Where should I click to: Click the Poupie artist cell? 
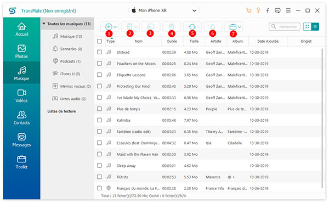pos(211,109)
